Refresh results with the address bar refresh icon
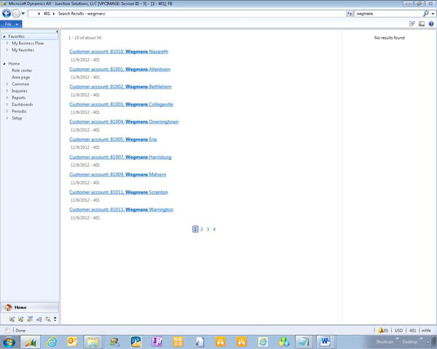 pos(350,13)
